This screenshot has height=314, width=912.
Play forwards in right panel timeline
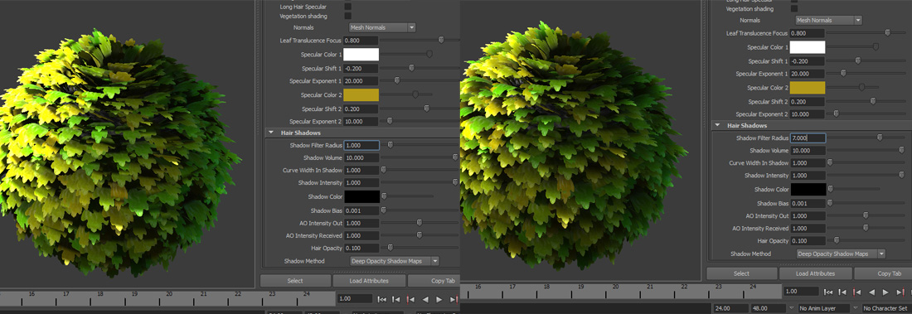pos(885,292)
